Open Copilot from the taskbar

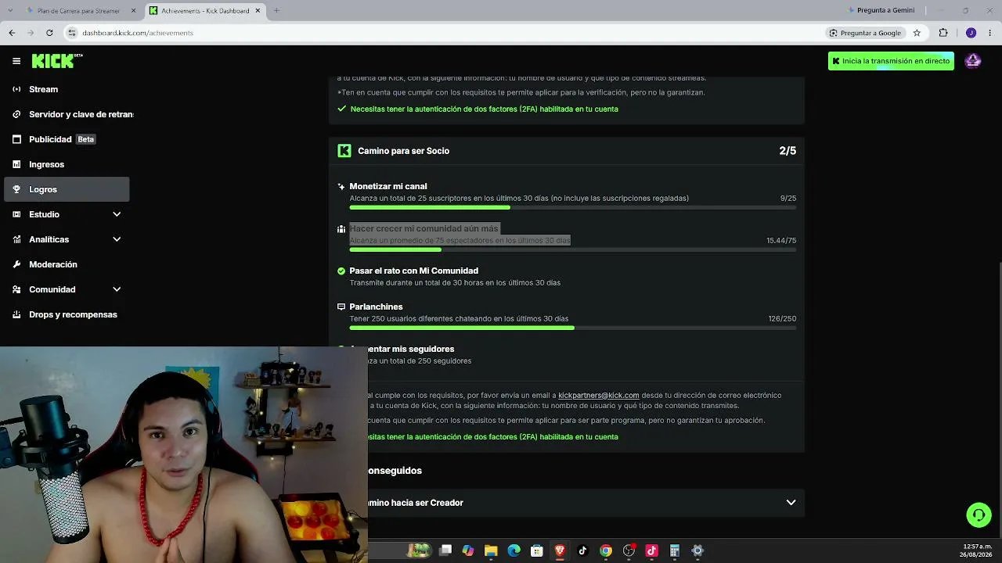468,550
